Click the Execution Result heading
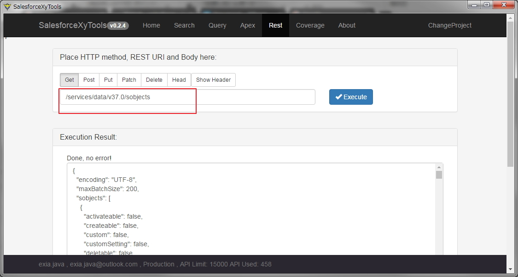 (x=88, y=137)
